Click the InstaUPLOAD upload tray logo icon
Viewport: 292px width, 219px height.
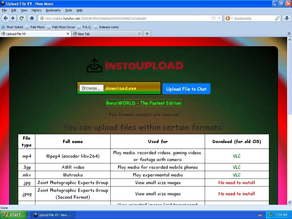coord(94,65)
